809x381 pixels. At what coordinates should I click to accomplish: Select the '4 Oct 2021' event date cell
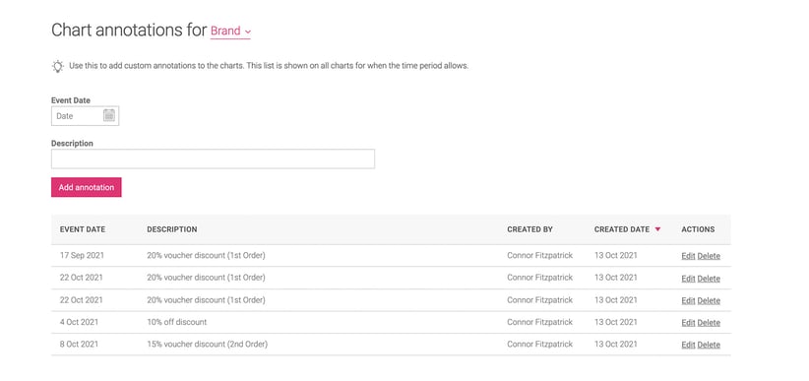79,322
